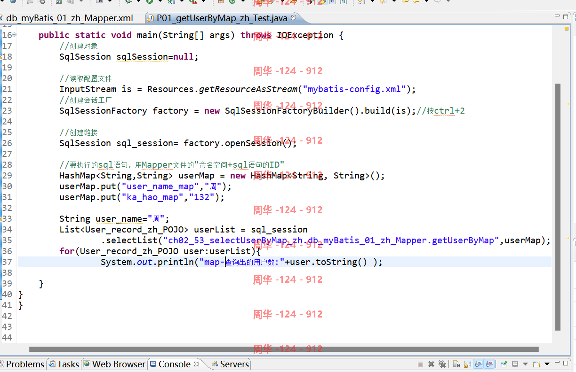Click "getResourceAsStream" method call

248,89
